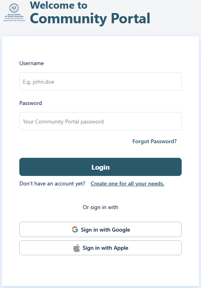
Task: Click the 'E.g, john.doe' placeholder text
Action: pos(39,82)
